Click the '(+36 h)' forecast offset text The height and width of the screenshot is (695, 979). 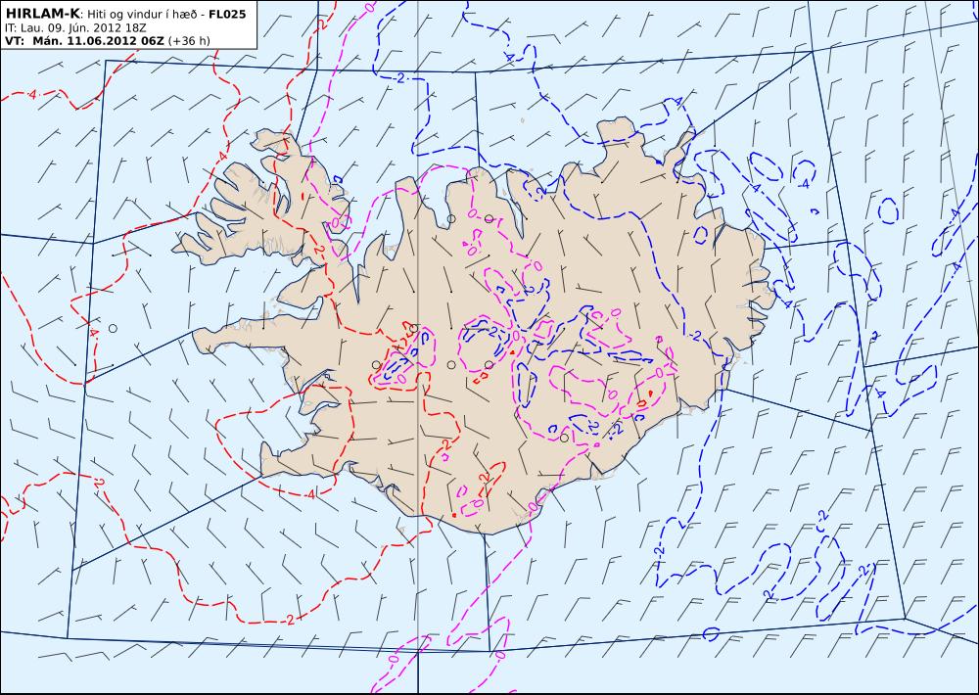[189, 41]
